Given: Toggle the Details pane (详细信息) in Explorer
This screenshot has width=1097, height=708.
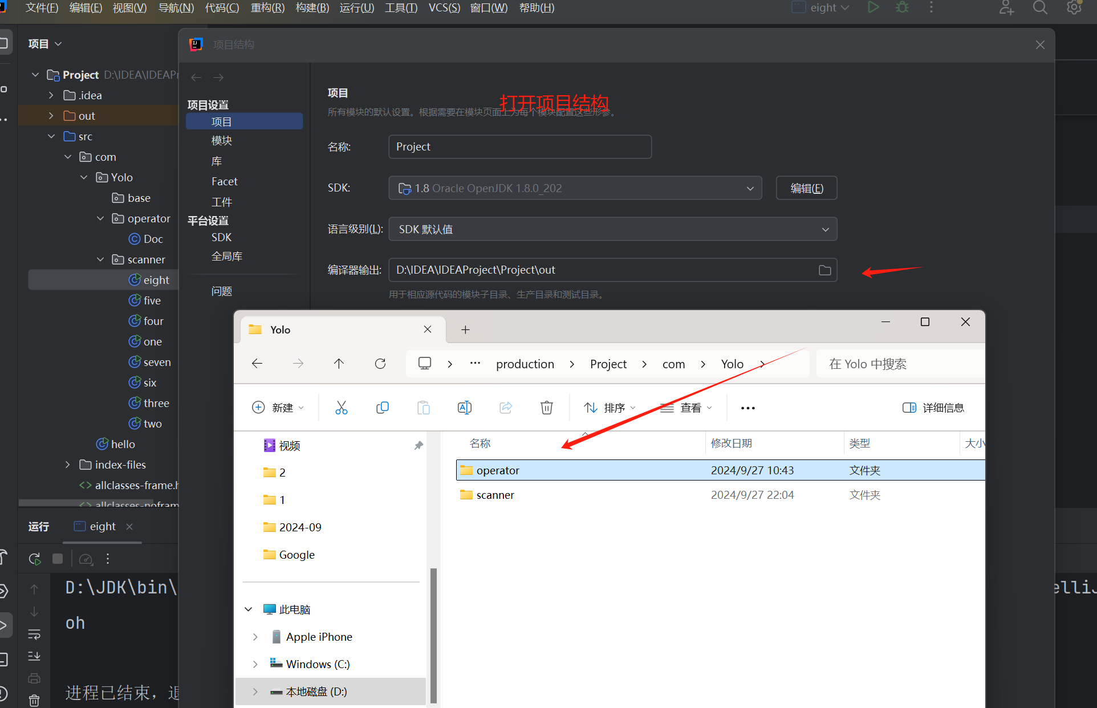Looking at the screenshot, I should (x=933, y=408).
